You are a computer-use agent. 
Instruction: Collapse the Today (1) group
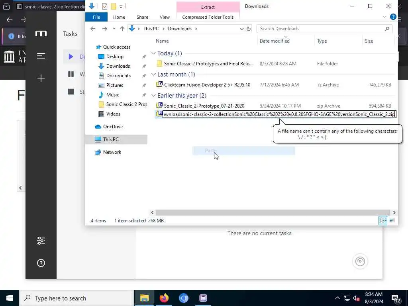coord(153,53)
